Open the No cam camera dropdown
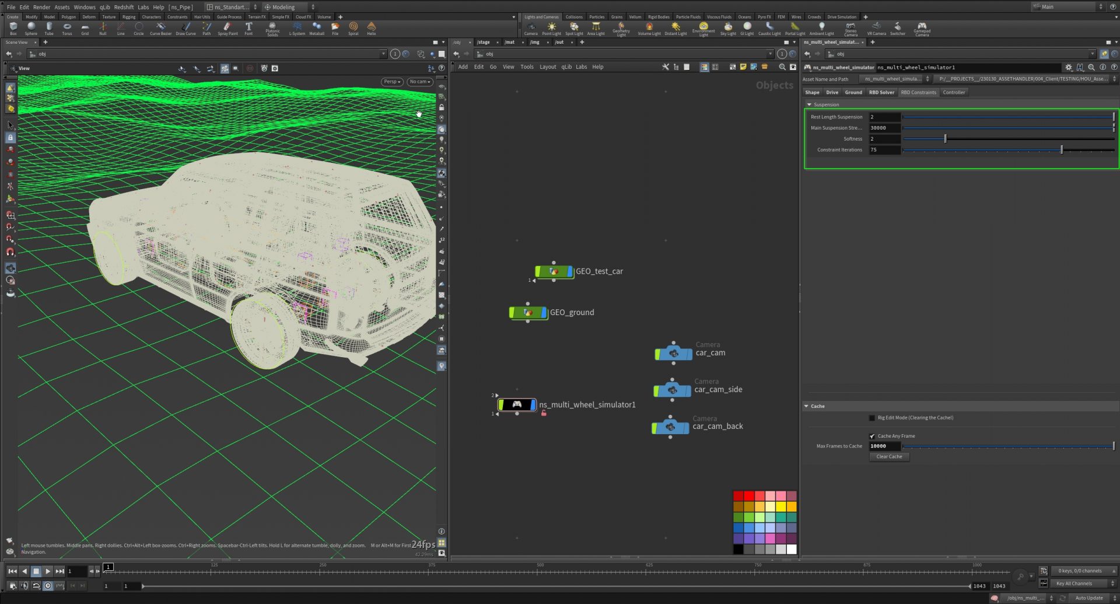 419,82
